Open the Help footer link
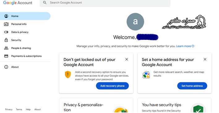This screenshot has height=113, width=219. click(28, 109)
